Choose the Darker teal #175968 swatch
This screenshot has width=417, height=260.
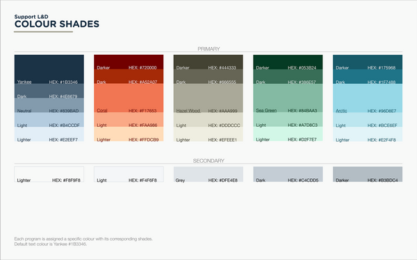pos(368,62)
